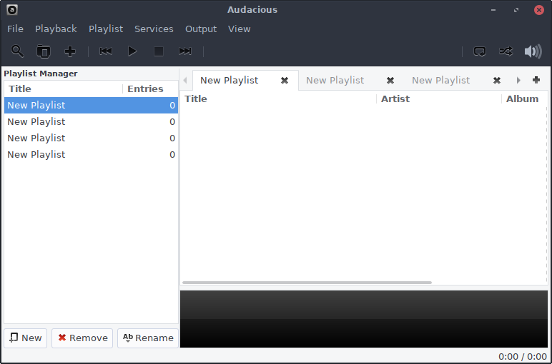This screenshot has width=552, height=364.
Task: Toggle shuffle mode
Action: point(506,51)
